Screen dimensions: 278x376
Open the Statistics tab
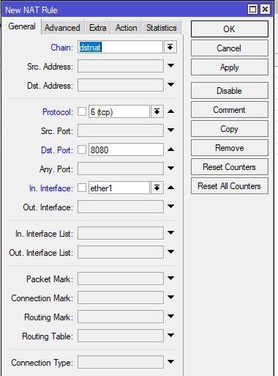tap(162, 28)
